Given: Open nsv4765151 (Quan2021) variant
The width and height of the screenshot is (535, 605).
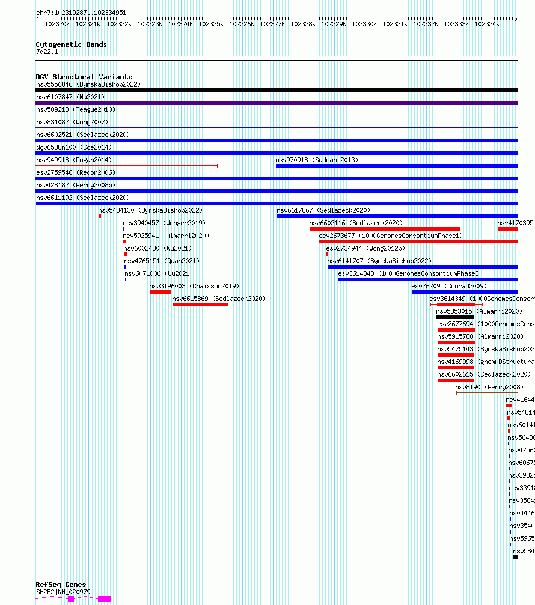Looking at the screenshot, I should [162, 261].
